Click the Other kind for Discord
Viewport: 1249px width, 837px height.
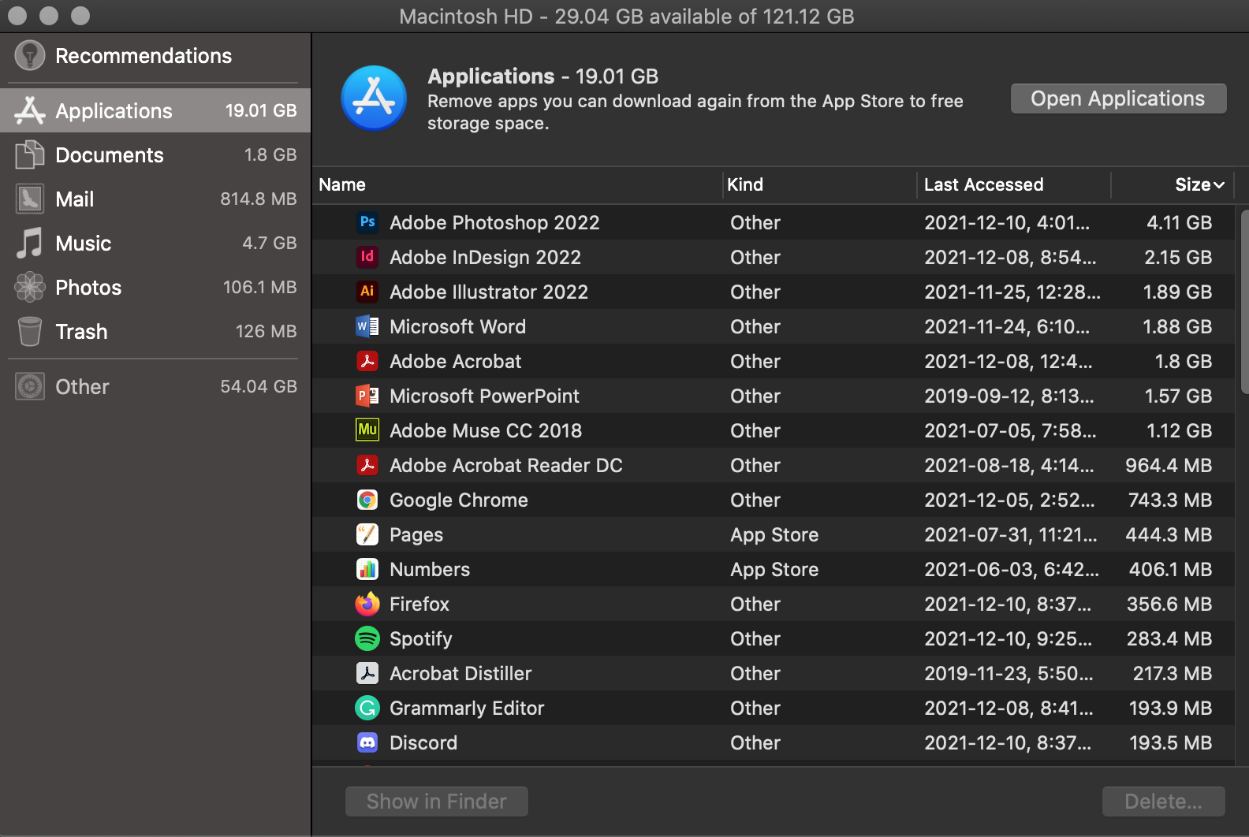pyautogui.click(x=755, y=743)
